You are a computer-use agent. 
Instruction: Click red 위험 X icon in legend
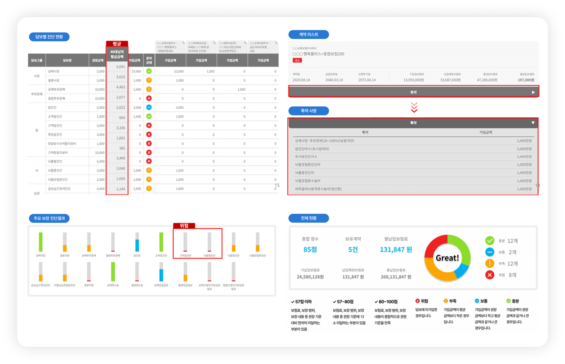point(490,275)
